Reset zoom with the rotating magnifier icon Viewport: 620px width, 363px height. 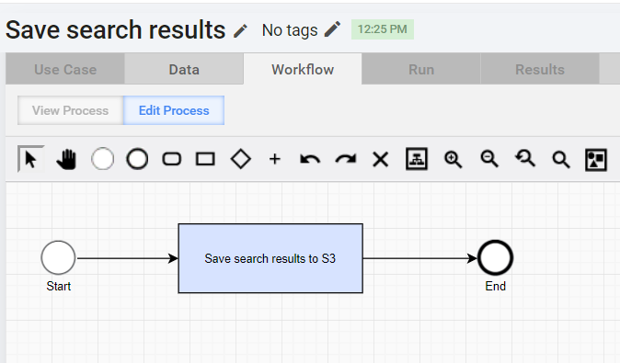[x=525, y=159]
